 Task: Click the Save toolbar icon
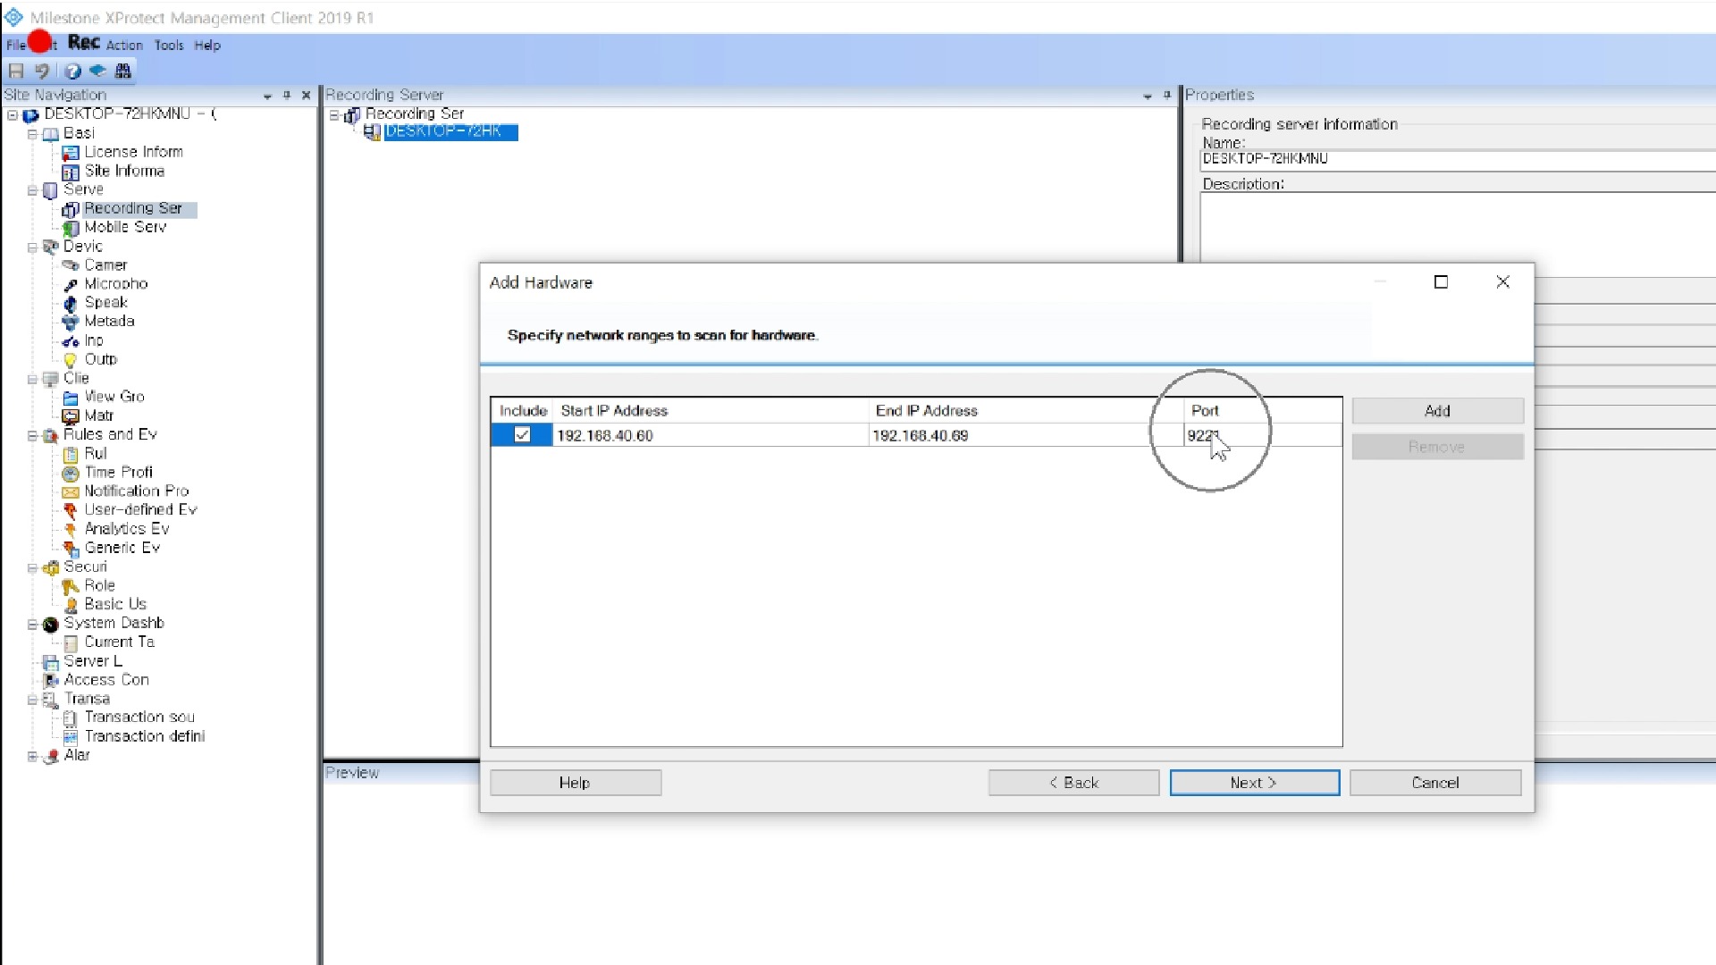pos(16,71)
